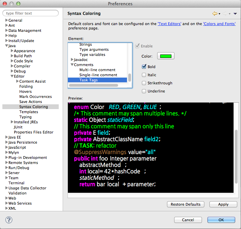This screenshot has height=229, width=241.
Task: Open the preferences page view menu triangle
Action: point(235,14)
